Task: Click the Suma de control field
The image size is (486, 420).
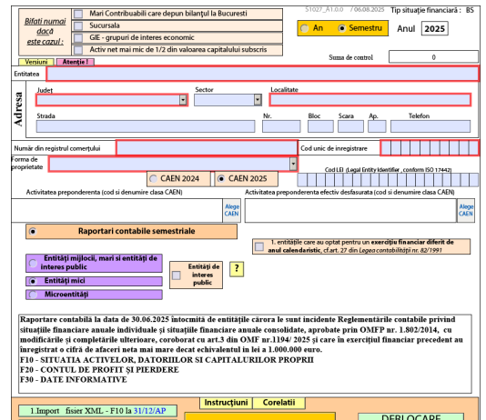Action: tap(433, 57)
